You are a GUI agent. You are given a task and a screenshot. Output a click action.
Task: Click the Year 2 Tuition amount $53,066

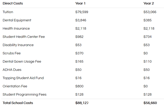(150, 12)
